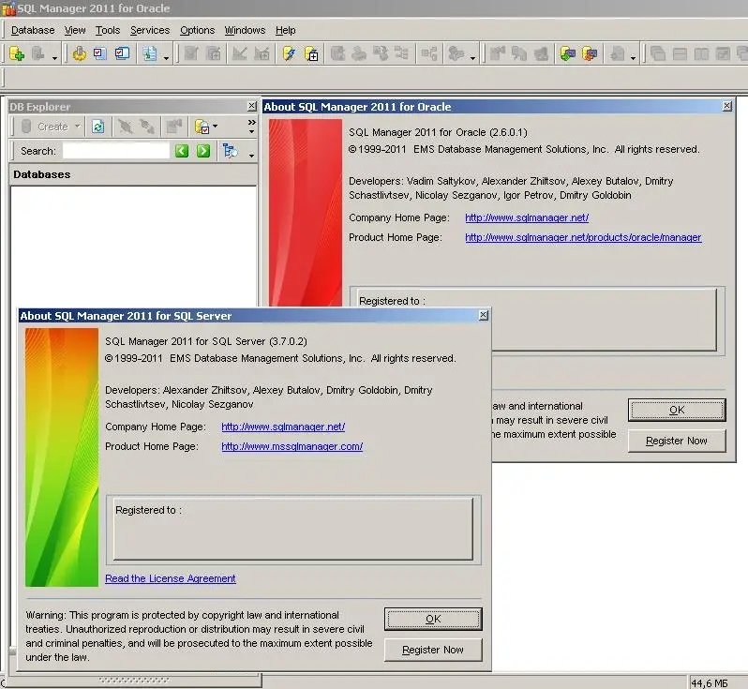The width and height of the screenshot is (748, 689).
Task: Click the grayed tile horizontally windows icon
Action: click(x=680, y=53)
